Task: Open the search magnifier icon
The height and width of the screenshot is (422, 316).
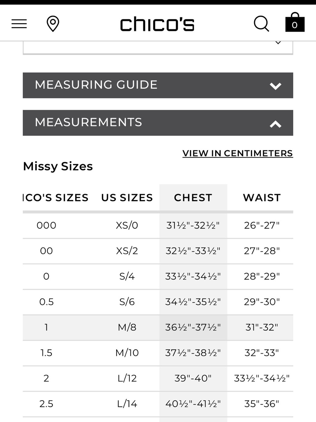Action: (261, 24)
